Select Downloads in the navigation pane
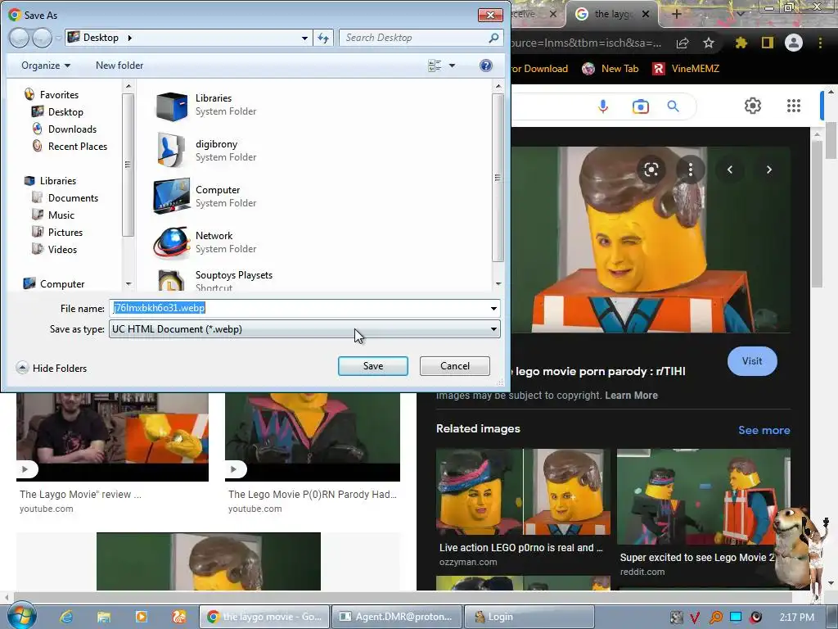838x629 pixels. [64, 129]
